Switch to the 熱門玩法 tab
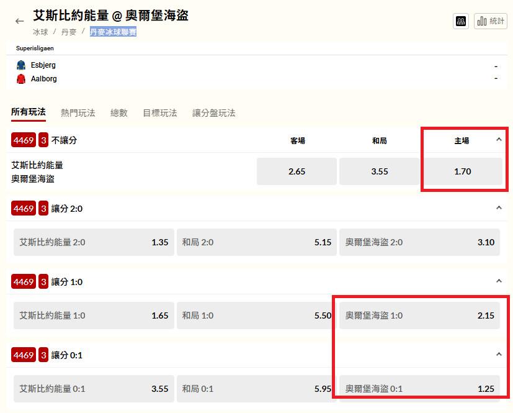This screenshot has height=413, width=513. (x=78, y=113)
